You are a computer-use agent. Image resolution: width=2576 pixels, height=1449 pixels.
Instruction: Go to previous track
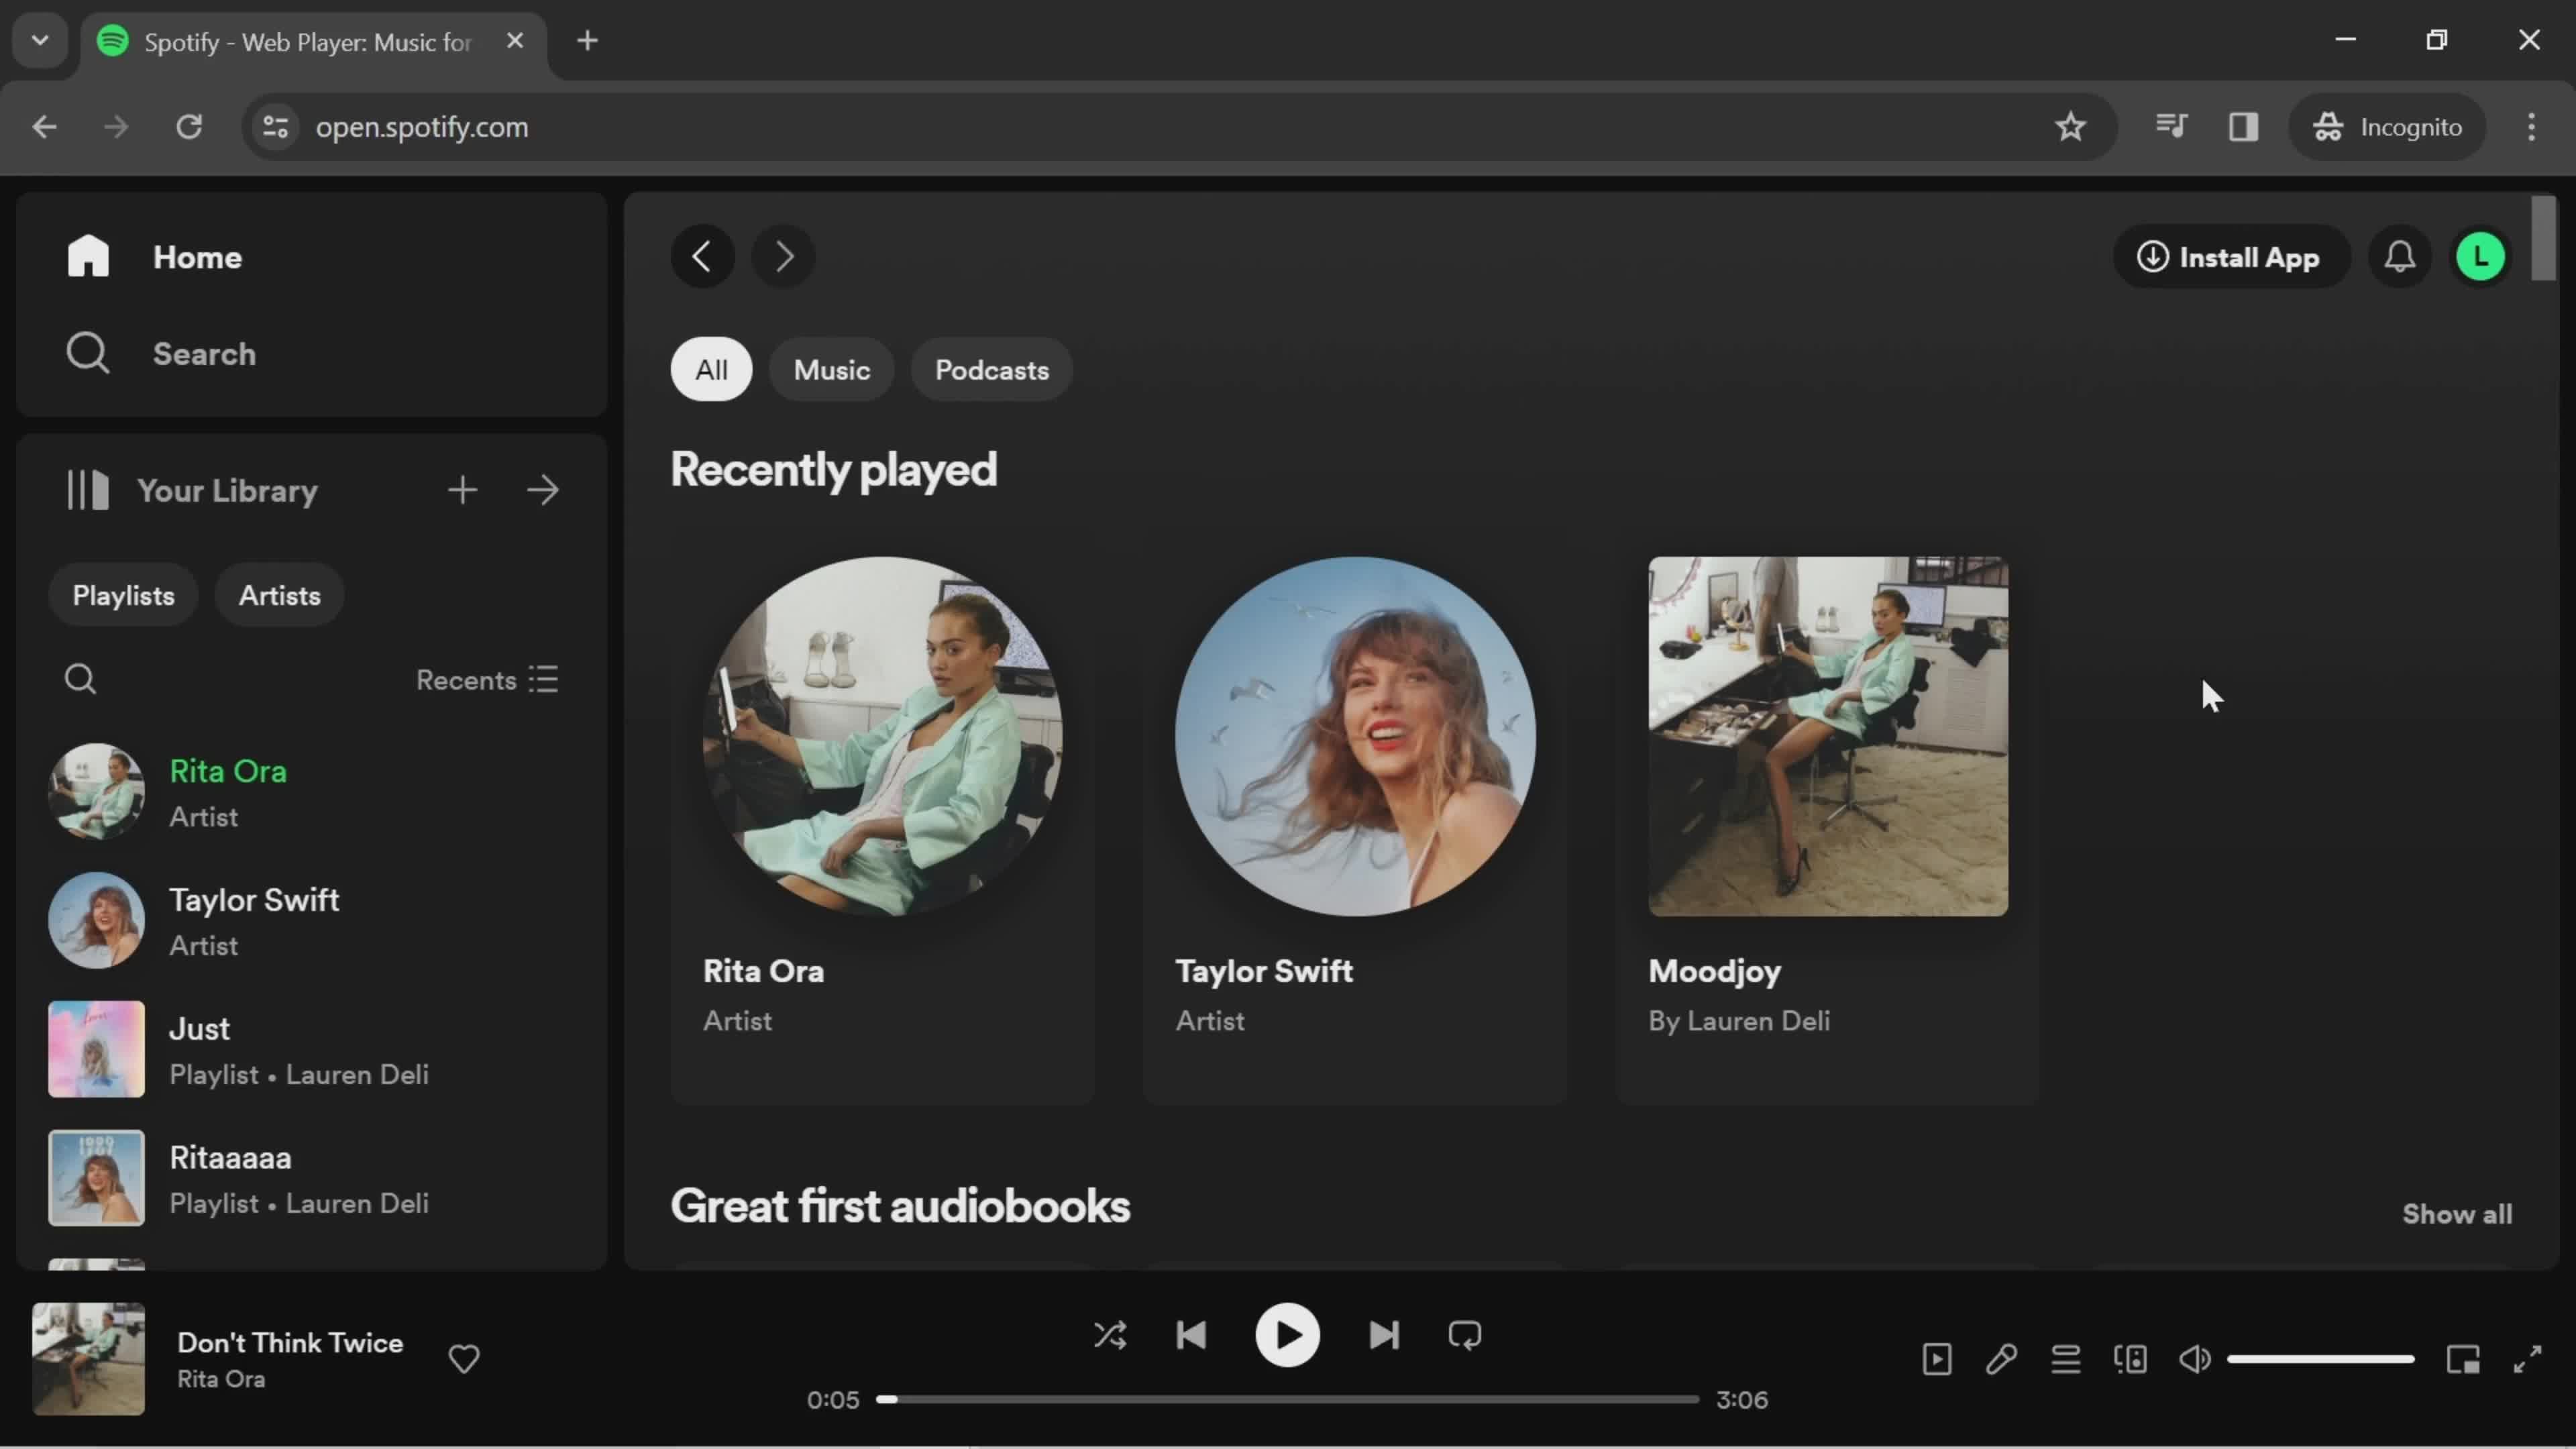(x=1191, y=1336)
